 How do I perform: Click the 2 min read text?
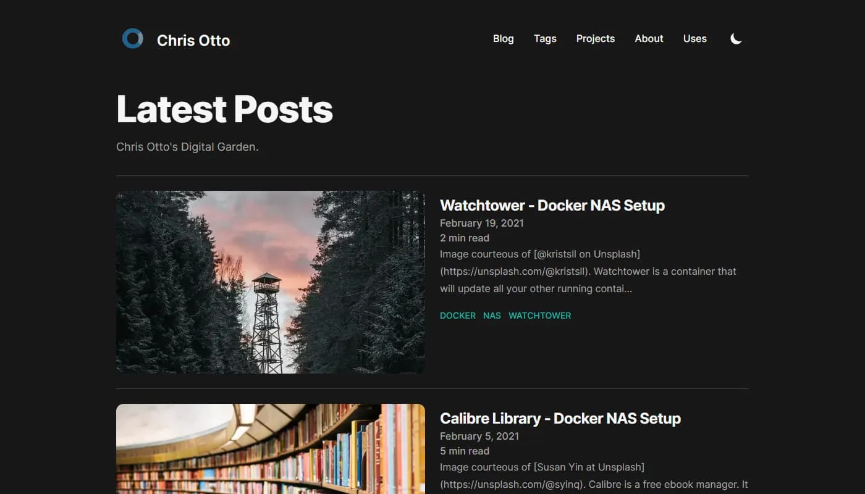(x=465, y=238)
